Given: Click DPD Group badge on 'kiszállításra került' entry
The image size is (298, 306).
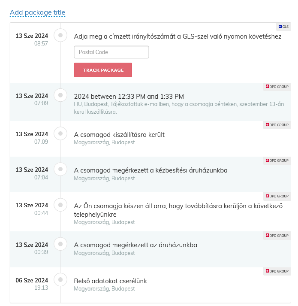Looking at the screenshot, I should (x=277, y=125).
